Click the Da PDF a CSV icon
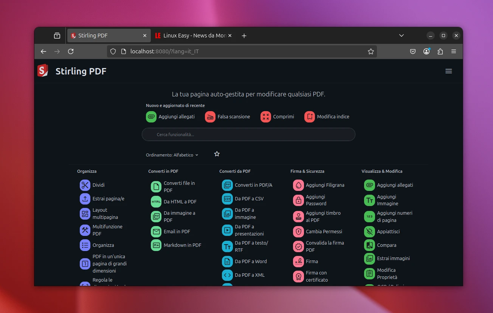 click(x=227, y=199)
